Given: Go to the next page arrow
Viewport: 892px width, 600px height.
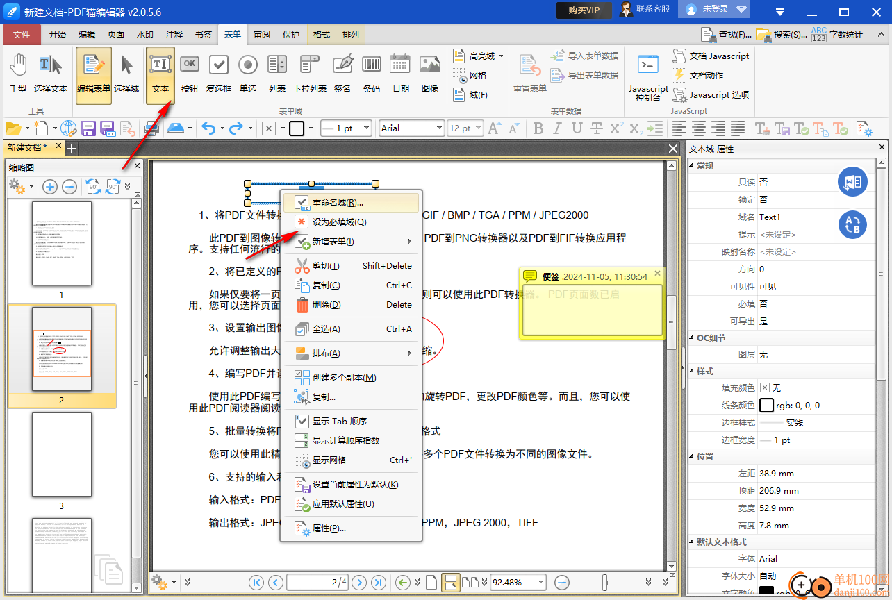Looking at the screenshot, I should (359, 582).
